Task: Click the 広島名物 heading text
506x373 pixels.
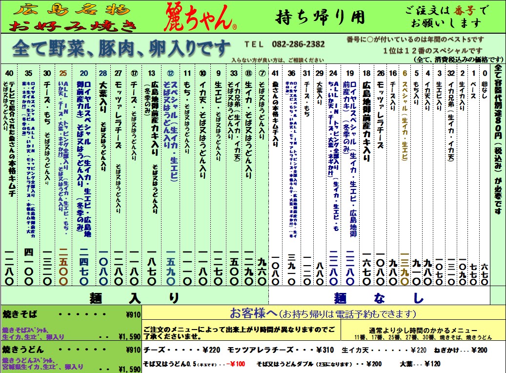Action: point(72,9)
